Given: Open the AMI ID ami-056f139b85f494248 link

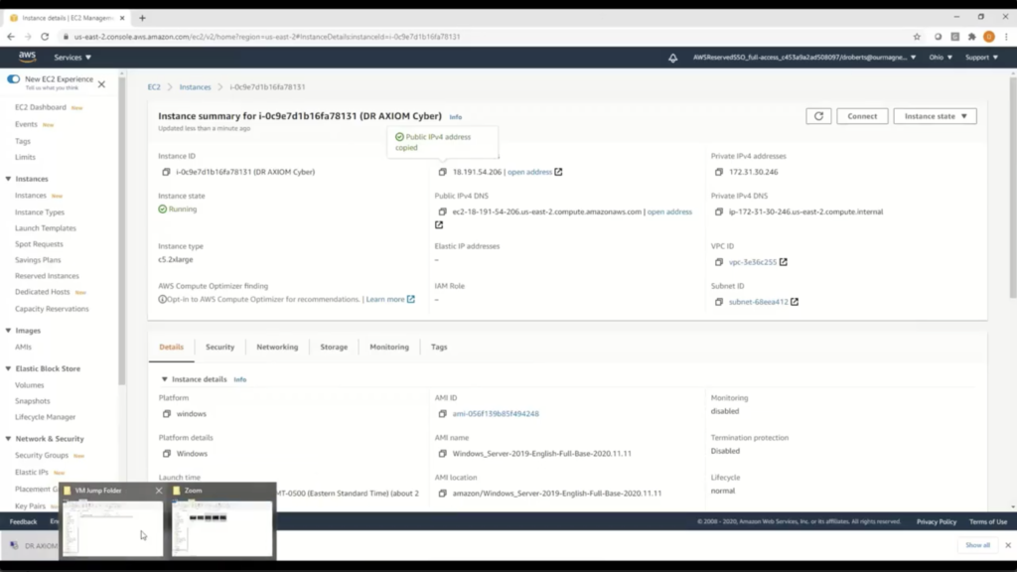Looking at the screenshot, I should point(496,414).
